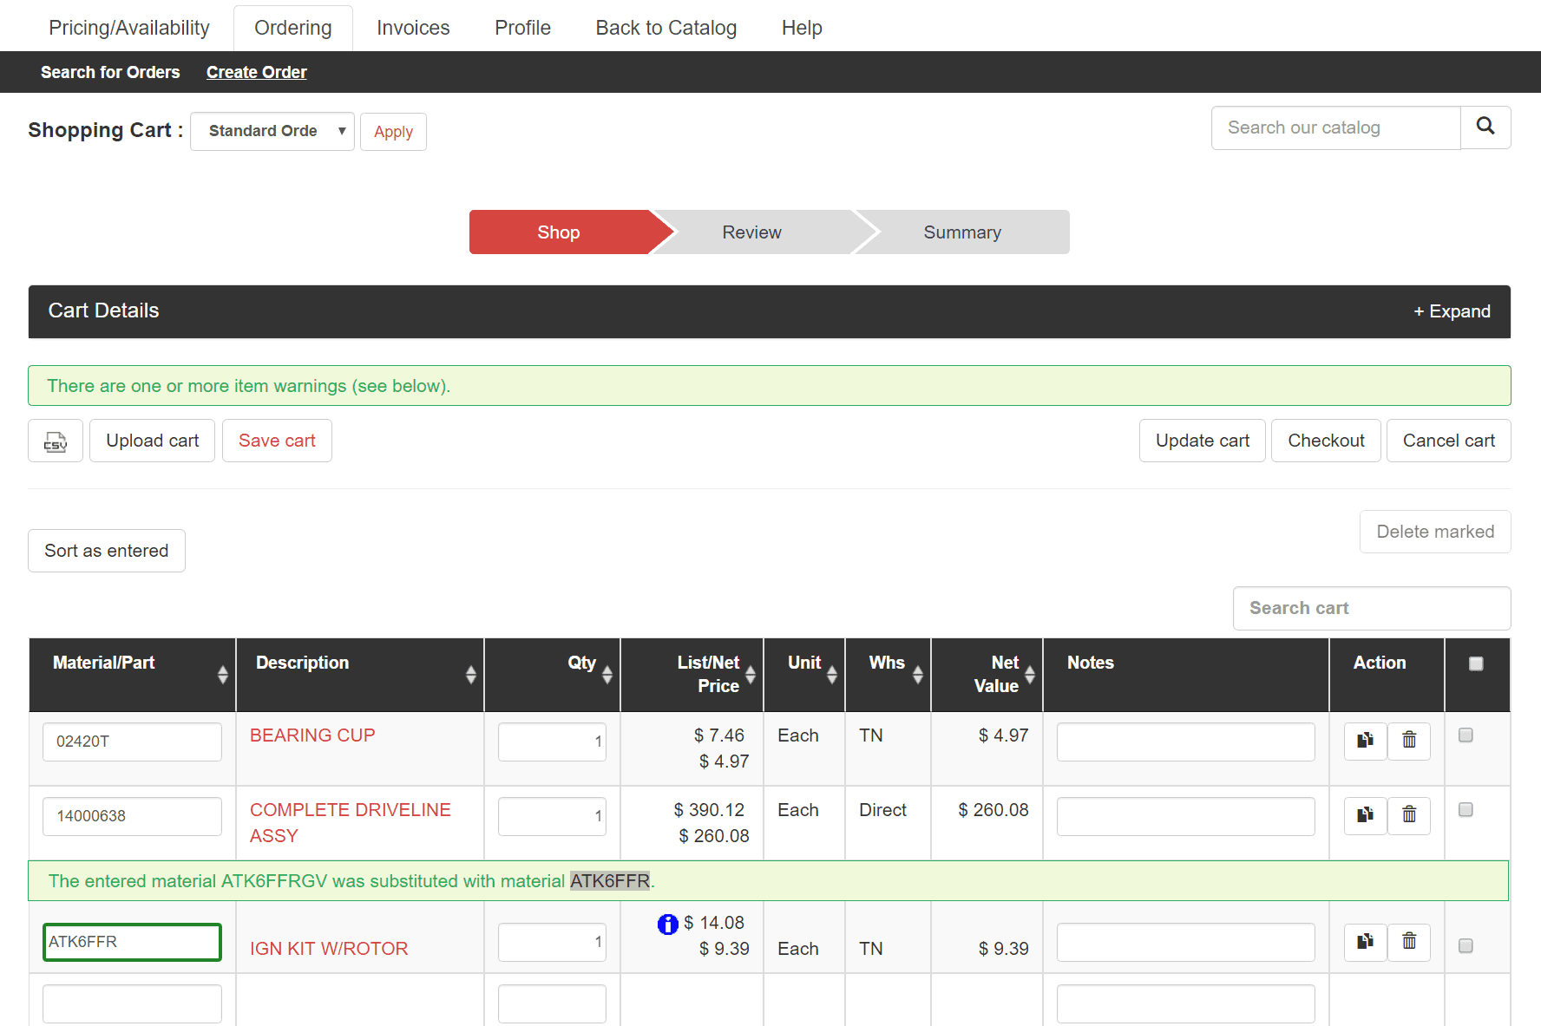Toggle the select-all checkbox in table header
Screen dimensions: 1541x1026
pos(1476,664)
